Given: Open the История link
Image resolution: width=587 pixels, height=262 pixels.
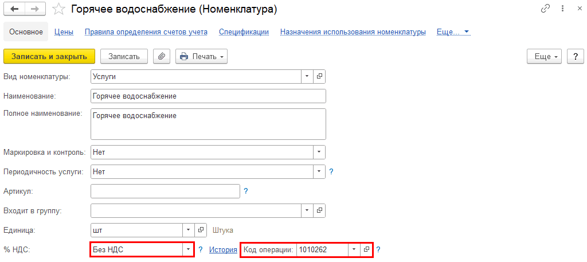Looking at the screenshot, I should (x=223, y=249).
